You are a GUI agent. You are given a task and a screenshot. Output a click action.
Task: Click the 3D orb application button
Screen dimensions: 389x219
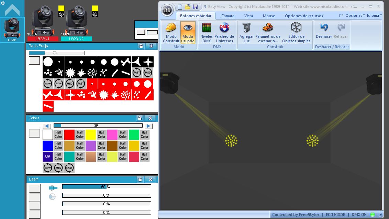pos(167,10)
